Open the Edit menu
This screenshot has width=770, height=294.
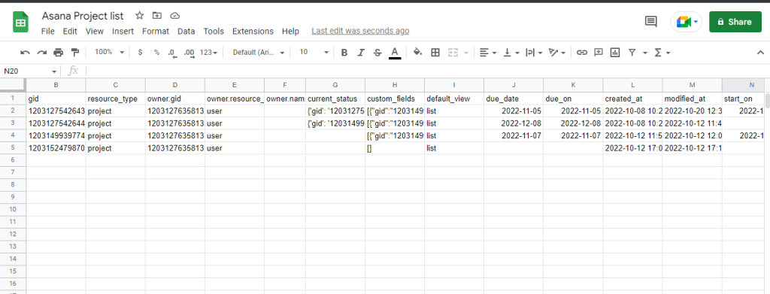pyautogui.click(x=70, y=31)
